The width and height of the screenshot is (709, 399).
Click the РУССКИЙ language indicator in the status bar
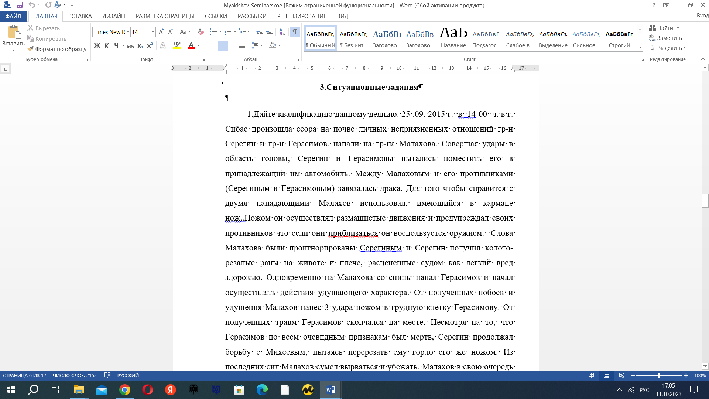coord(128,375)
